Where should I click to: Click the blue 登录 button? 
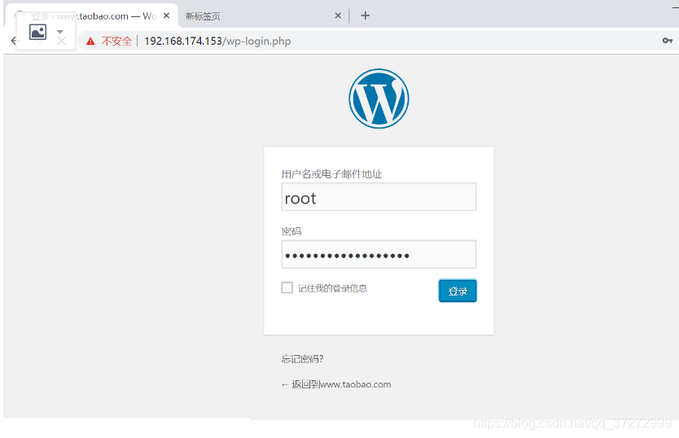[x=458, y=291]
